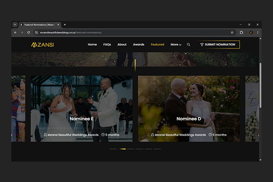The height and width of the screenshot is (182, 273).
Task: Click the '5 months' text on Nominee E card
Action: click(x=112, y=135)
